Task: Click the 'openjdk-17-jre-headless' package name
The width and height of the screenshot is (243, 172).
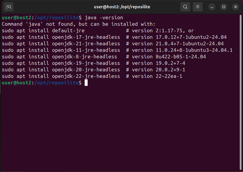Action: tap(86, 37)
